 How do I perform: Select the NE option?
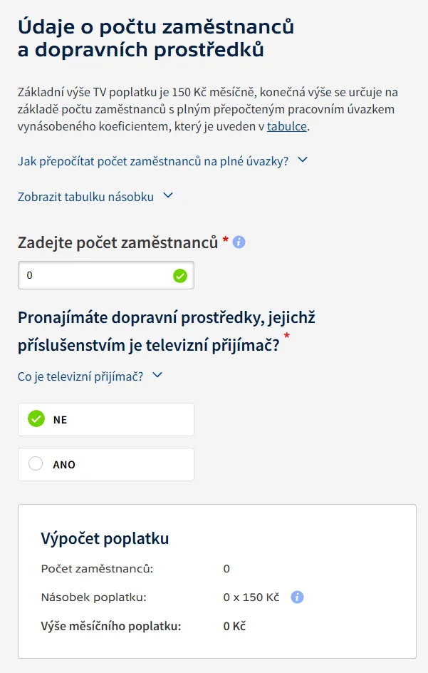point(106,419)
